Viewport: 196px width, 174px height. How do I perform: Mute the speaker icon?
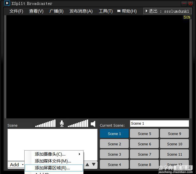(x=93, y=124)
